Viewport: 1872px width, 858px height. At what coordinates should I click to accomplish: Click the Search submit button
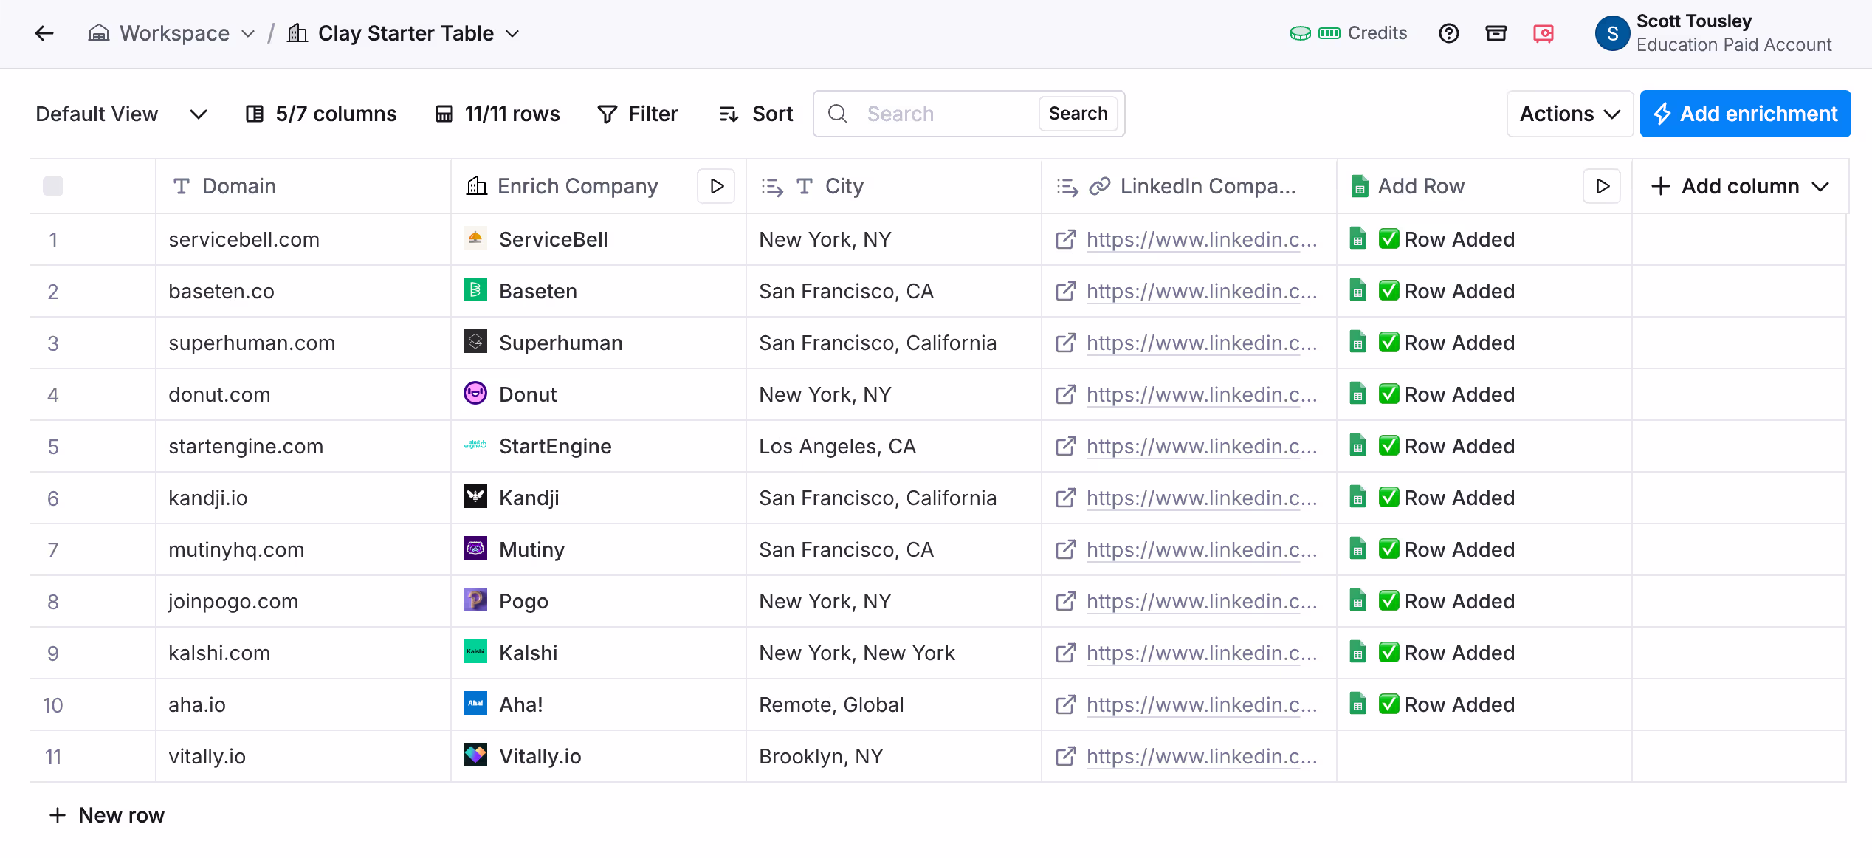[x=1078, y=114]
